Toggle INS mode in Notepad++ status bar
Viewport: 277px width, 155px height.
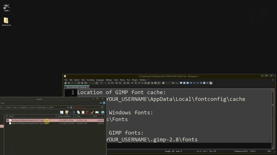coord(269,151)
